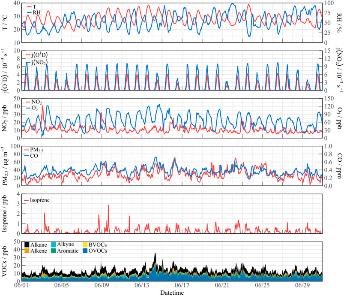Click the 06/01 date tick label
Image resolution: width=344 pixels, height=296 pixels.
coord(21,285)
